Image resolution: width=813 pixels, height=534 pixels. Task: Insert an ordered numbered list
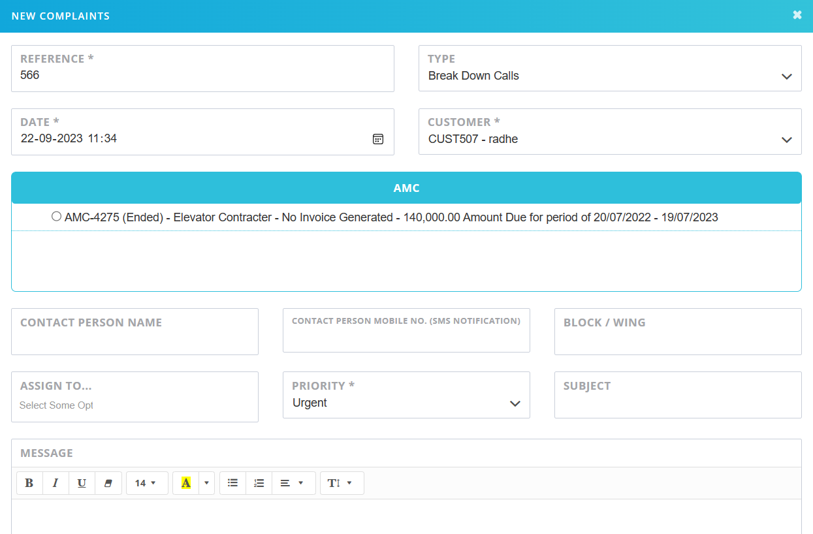259,483
